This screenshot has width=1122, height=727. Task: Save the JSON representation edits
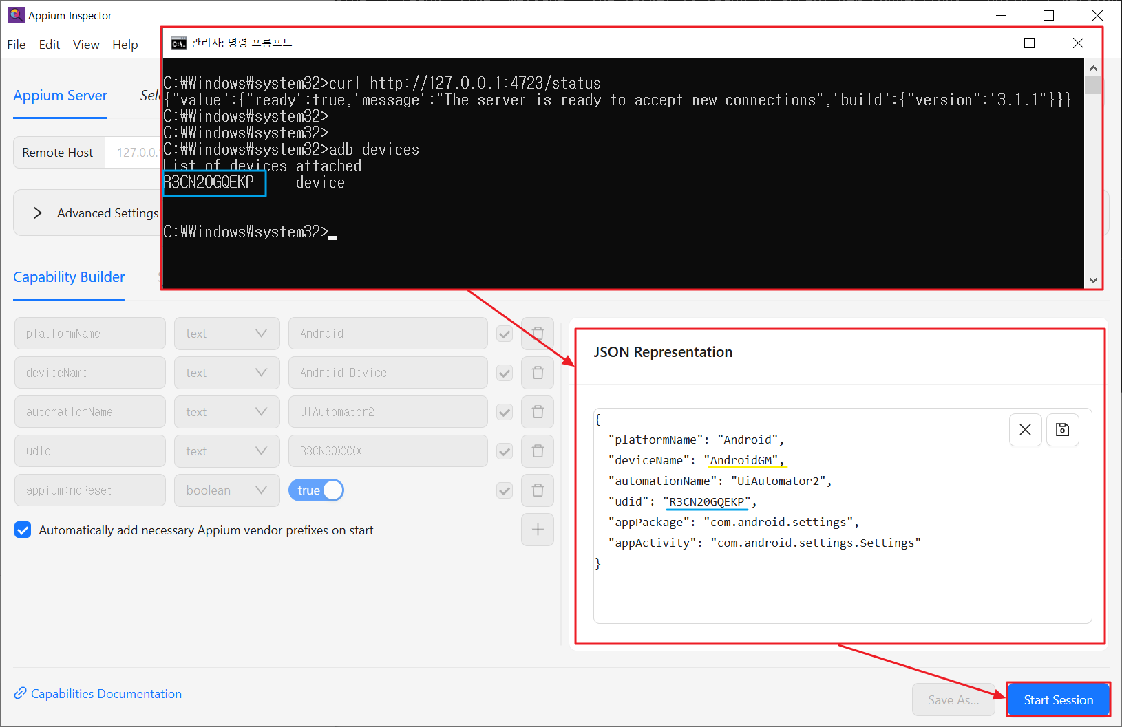click(1062, 430)
